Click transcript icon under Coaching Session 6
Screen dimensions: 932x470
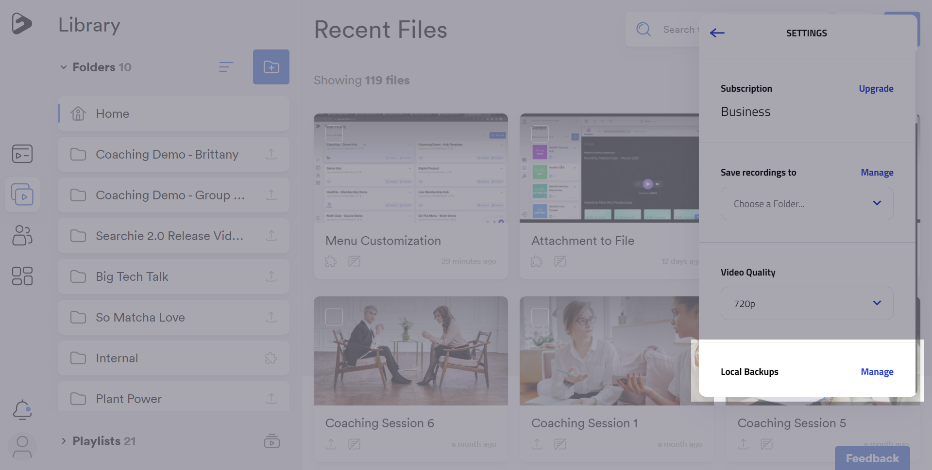pos(355,444)
